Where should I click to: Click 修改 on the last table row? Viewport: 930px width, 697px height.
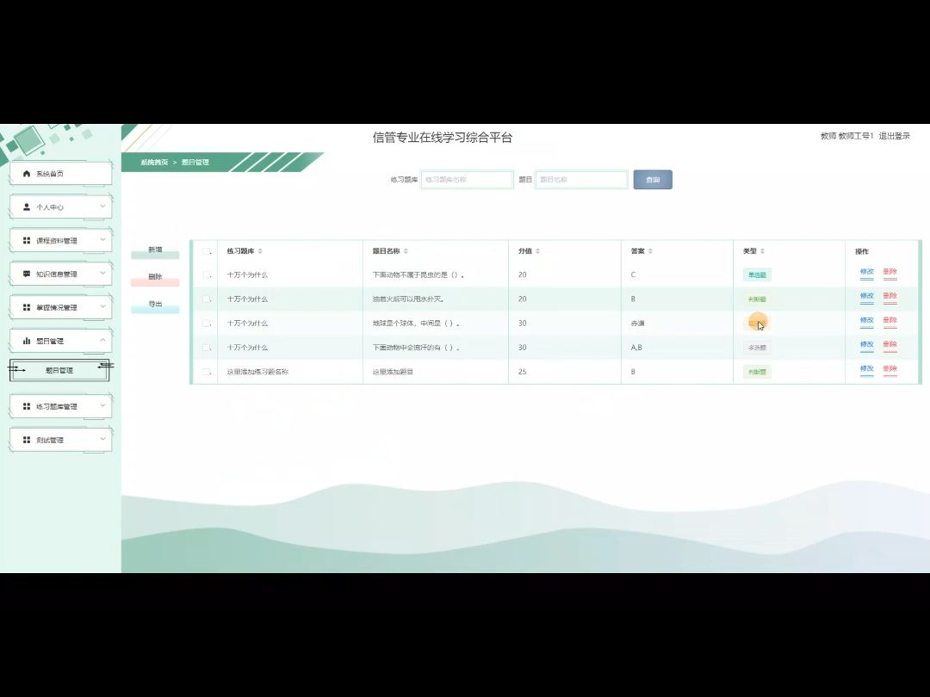pyautogui.click(x=865, y=370)
